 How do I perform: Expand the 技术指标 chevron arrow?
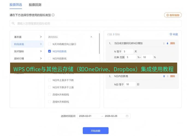(41, 51)
